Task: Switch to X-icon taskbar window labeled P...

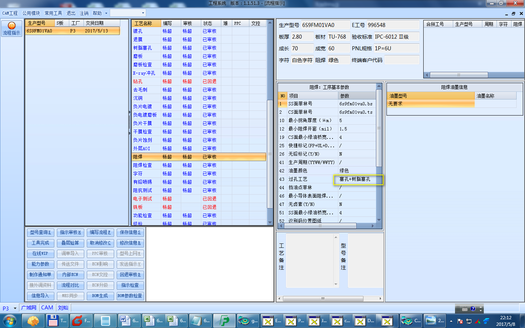Action: click(x=295, y=321)
